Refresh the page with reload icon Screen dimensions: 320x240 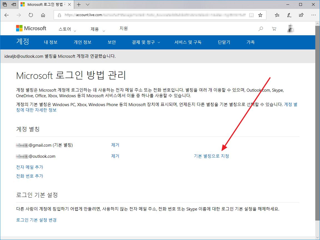coord(31,15)
